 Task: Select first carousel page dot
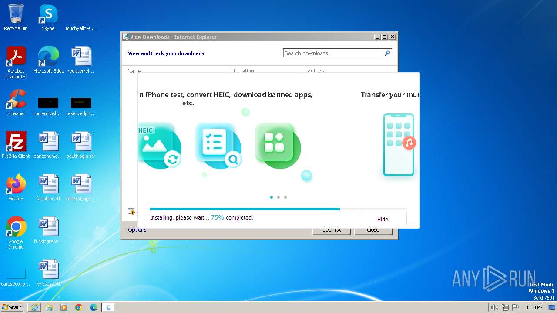click(x=272, y=197)
